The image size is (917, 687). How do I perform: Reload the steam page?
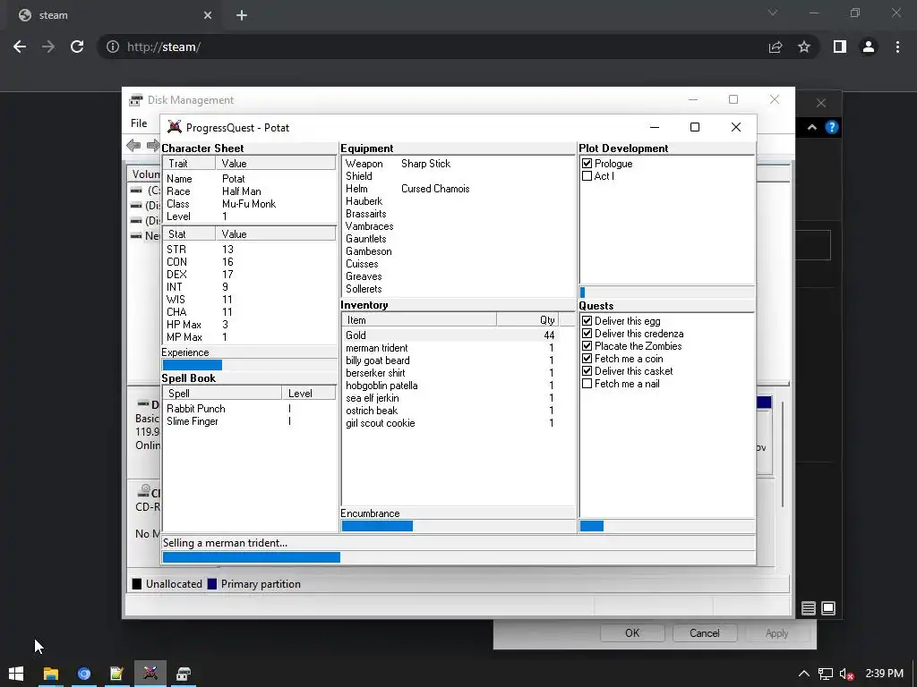pos(77,47)
